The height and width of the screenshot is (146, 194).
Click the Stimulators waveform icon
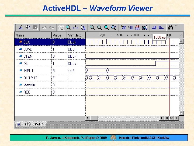130,27
